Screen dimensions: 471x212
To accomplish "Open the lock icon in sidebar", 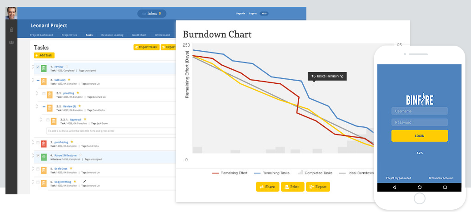I will (11, 29).
